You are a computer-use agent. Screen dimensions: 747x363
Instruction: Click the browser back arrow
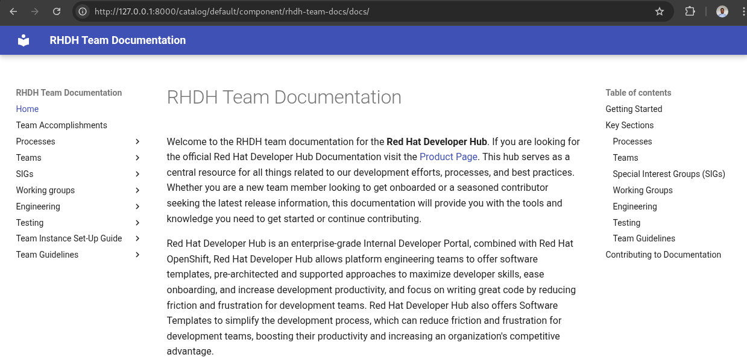13,11
